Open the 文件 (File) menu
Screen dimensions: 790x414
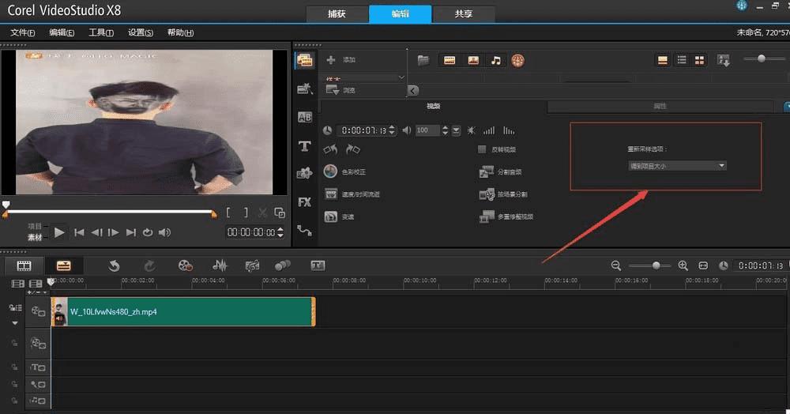pos(22,32)
